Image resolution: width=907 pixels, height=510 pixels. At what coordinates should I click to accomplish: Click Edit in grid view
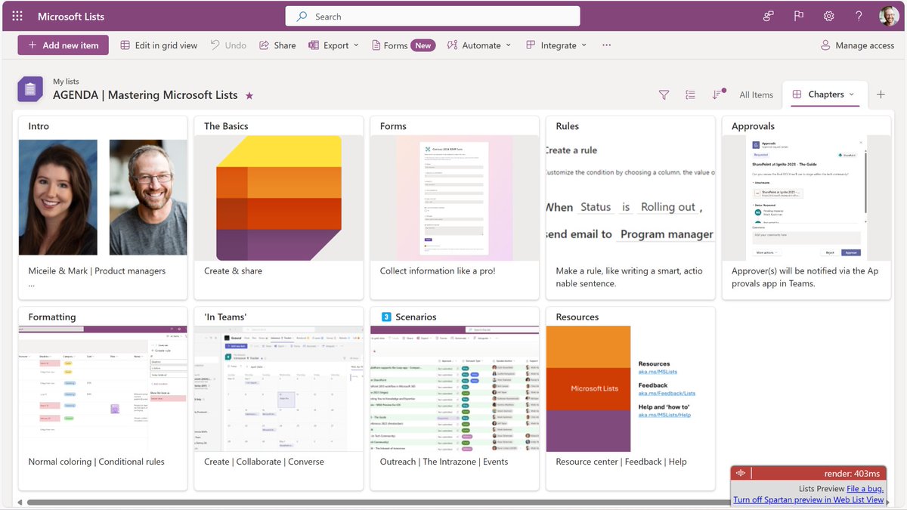click(159, 45)
